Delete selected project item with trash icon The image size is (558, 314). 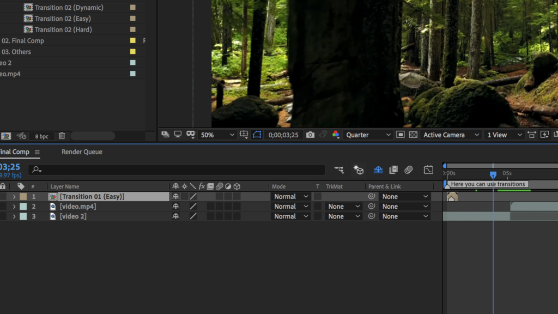(x=62, y=136)
